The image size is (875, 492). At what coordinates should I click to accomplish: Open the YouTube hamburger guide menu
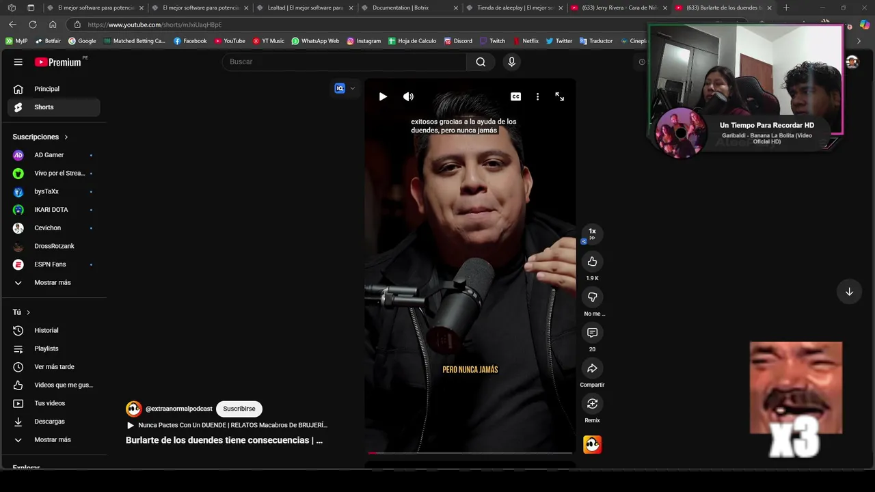(18, 62)
